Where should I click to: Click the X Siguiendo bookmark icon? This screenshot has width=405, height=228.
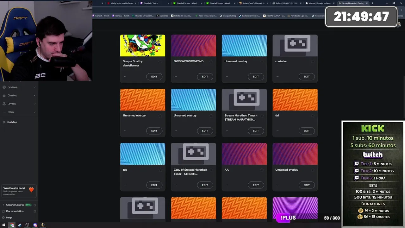pos(158,16)
